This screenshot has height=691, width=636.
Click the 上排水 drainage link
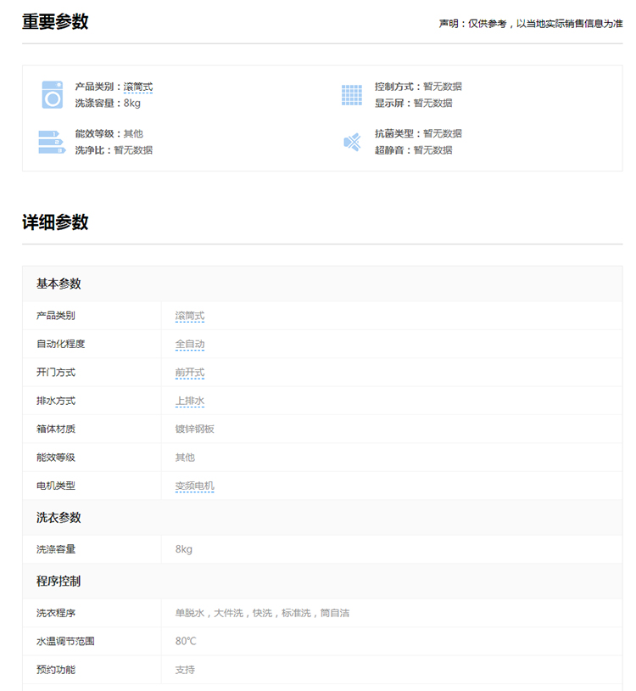tap(190, 401)
